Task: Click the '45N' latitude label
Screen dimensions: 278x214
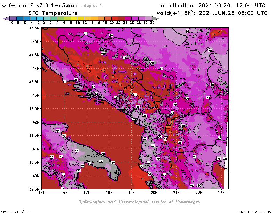Action: [36, 42]
